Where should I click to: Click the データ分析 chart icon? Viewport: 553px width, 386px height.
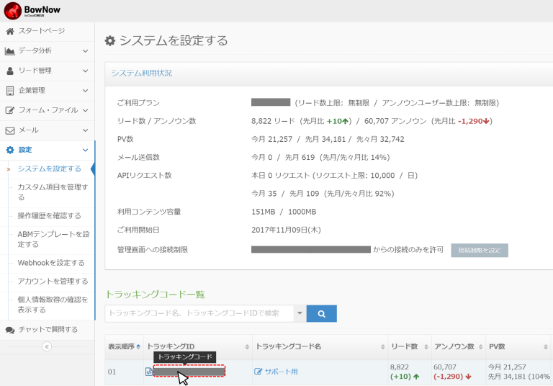click(10, 51)
